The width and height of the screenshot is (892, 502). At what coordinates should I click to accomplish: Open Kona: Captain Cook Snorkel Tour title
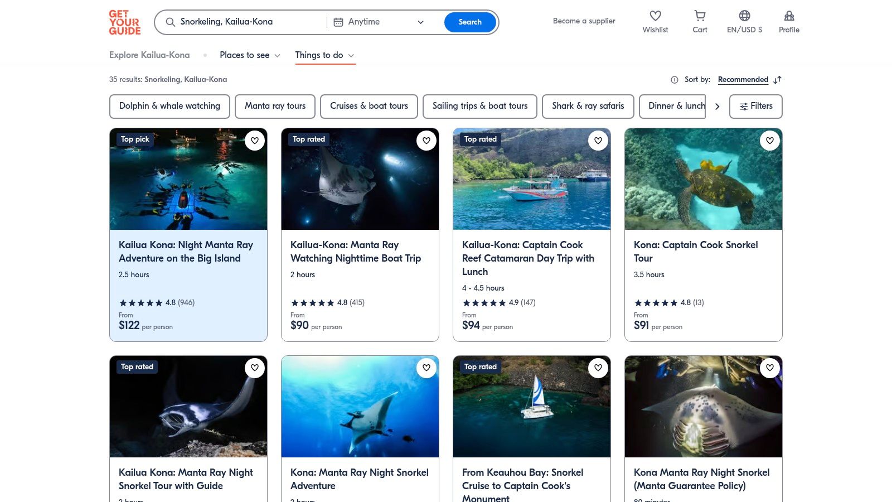tap(696, 252)
